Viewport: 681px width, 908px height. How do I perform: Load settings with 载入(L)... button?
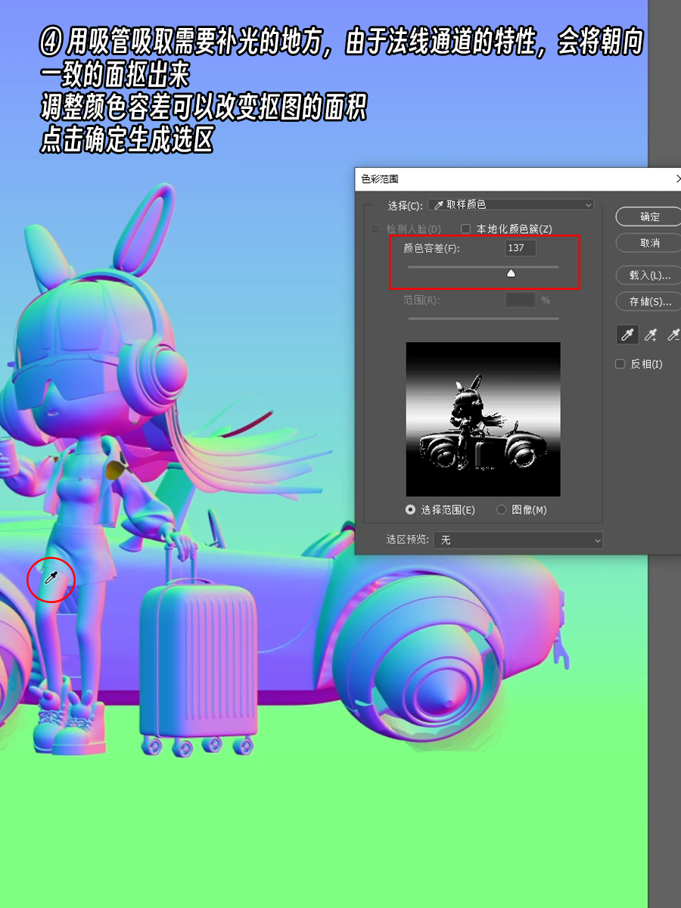click(x=649, y=275)
